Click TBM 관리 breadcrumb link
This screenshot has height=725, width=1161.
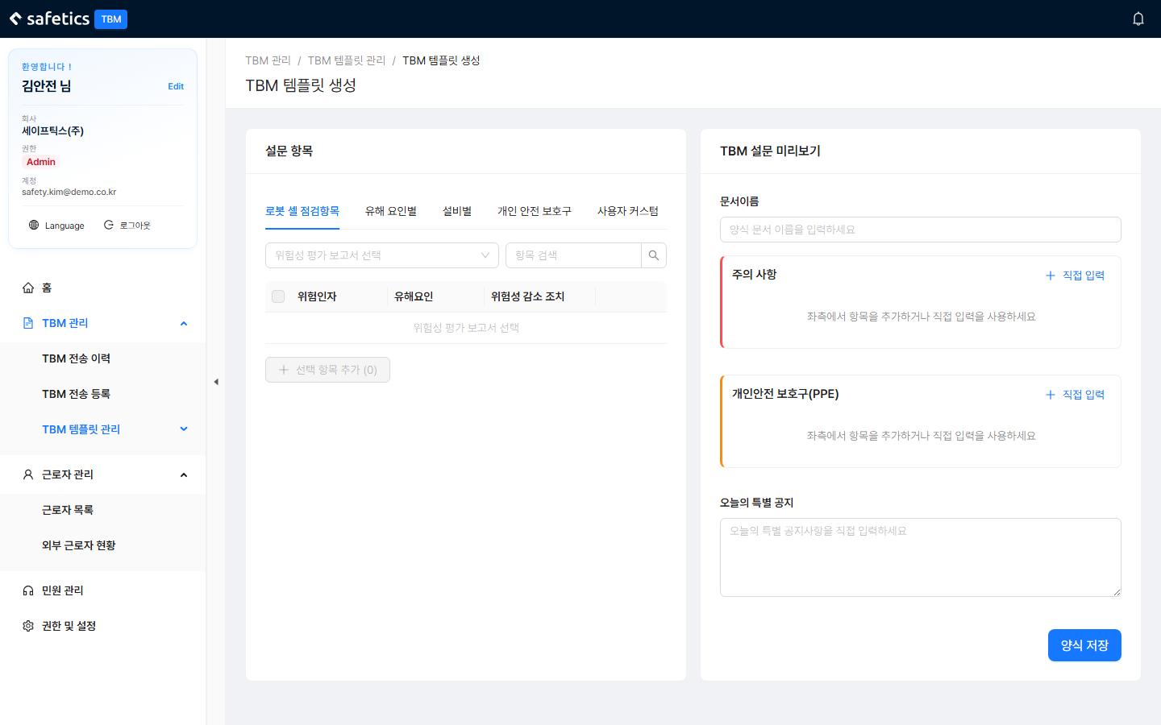click(x=268, y=60)
